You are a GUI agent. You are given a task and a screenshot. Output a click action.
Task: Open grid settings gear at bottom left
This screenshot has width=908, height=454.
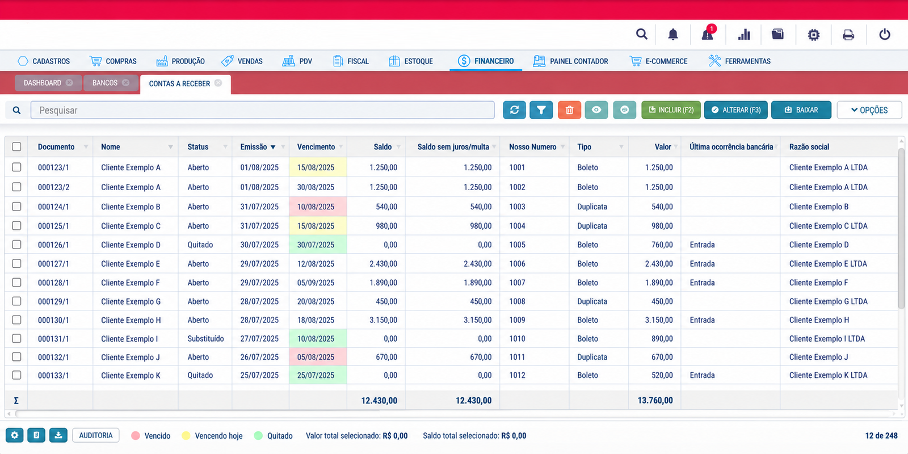click(x=15, y=435)
